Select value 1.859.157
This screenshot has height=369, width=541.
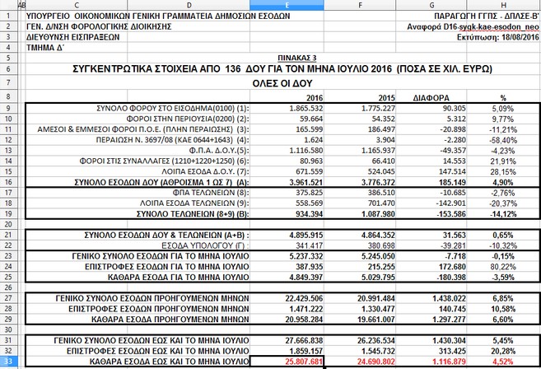pyautogui.click(x=287, y=351)
